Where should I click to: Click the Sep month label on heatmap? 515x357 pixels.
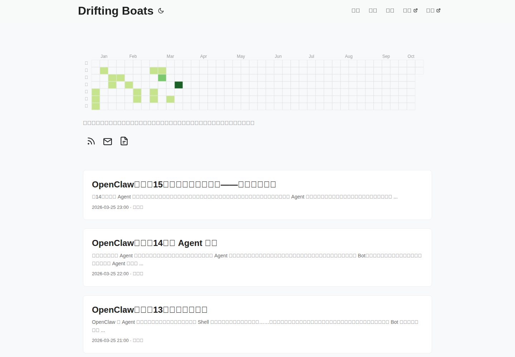coord(386,56)
